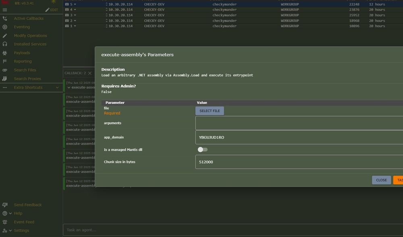Click keyboard icon for callback 1
The height and width of the screenshot is (237, 403).
(x=67, y=26)
